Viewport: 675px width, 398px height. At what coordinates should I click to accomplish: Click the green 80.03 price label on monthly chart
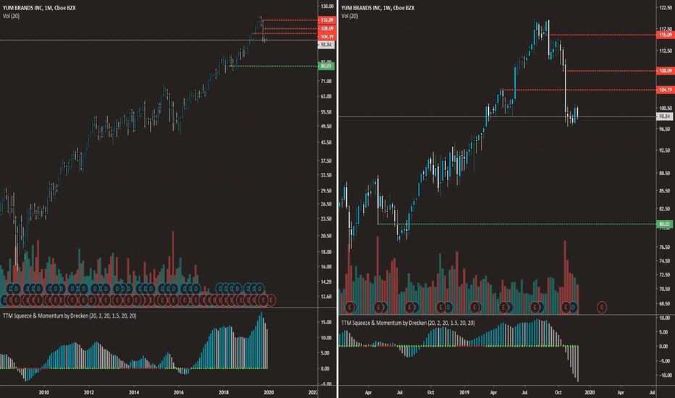pyautogui.click(x=326, y=66)
